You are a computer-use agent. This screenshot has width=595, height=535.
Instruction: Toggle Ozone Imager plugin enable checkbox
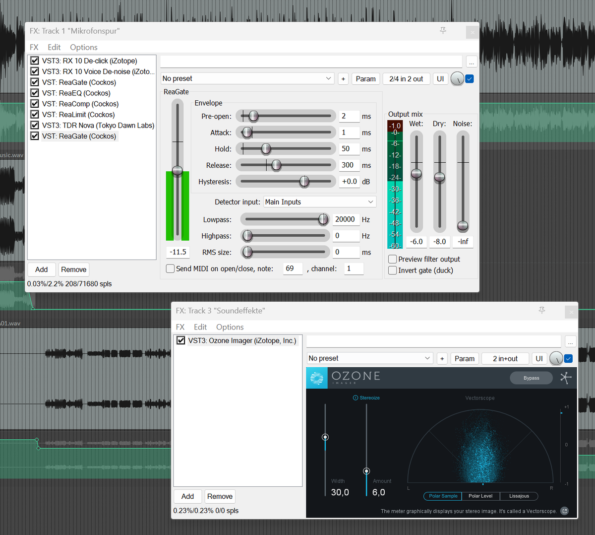(181, 340)
